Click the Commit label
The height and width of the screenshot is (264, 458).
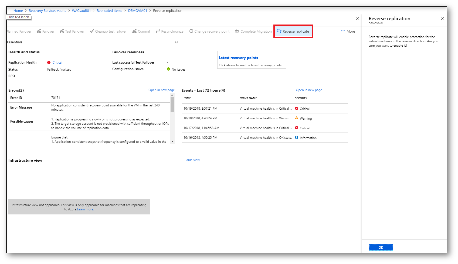tap(144, 32)
